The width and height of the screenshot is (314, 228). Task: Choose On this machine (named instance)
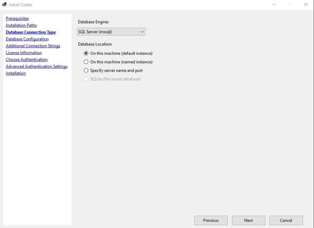coord(86,62)
